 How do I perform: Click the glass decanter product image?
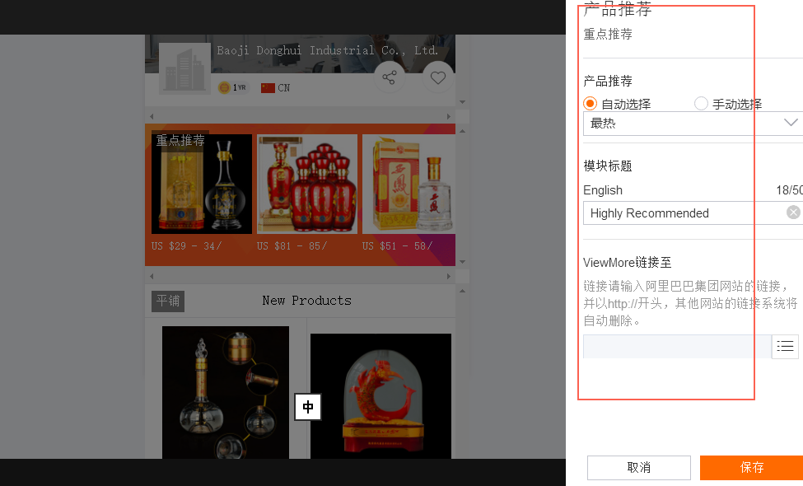point(226,392)
